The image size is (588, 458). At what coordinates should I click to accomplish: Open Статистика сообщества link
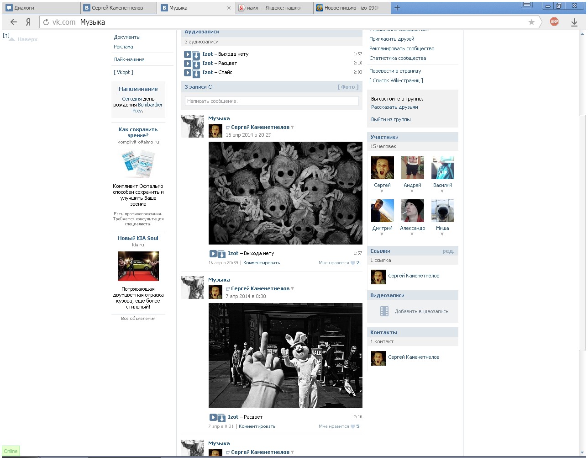click(398, 58)
